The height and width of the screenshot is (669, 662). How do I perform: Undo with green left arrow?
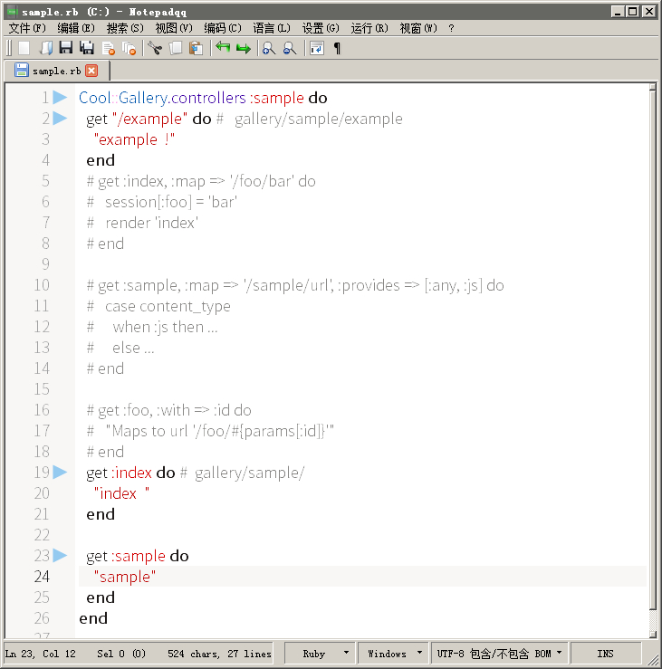(223, 48)
